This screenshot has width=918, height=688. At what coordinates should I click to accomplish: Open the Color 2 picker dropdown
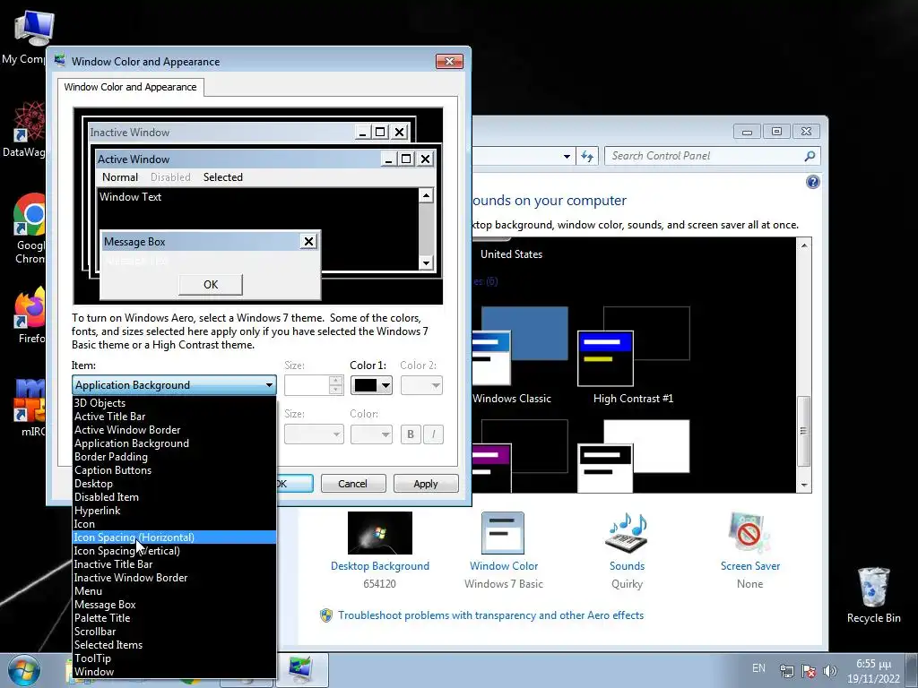coord(421,385)
